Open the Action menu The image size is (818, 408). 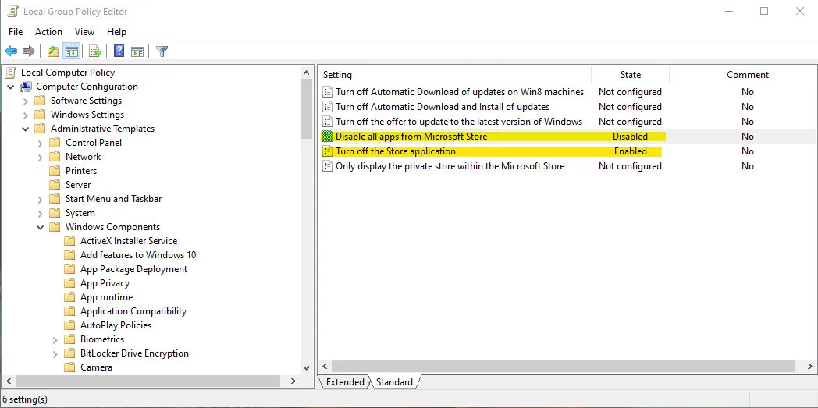[x=48, y=32]
